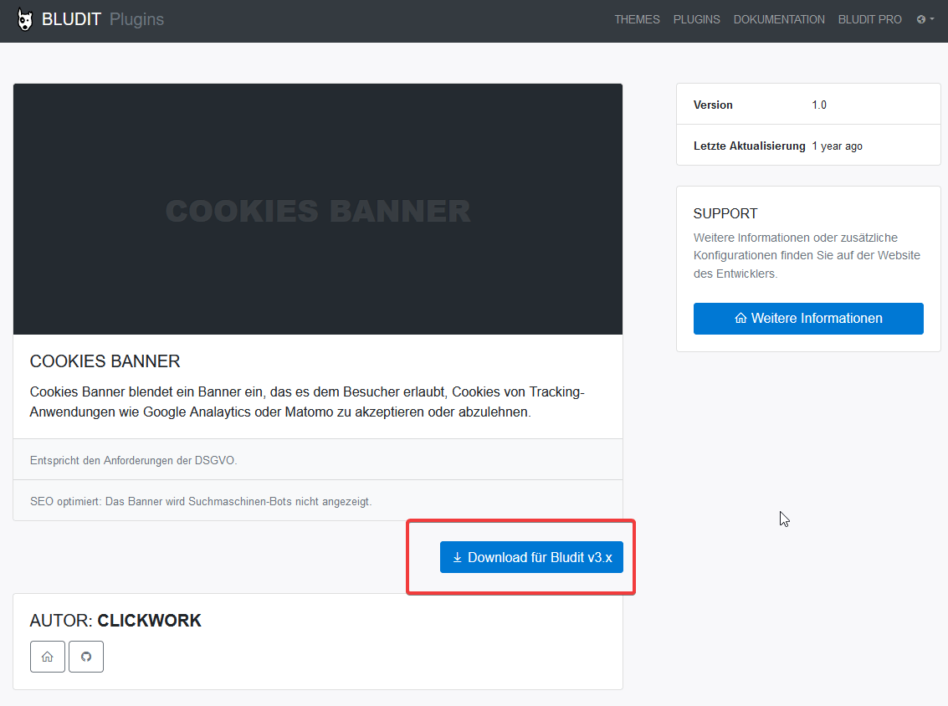948x706 pixels.
Task: Open the PLUGINS navigation item
Action: (x=696, y=19)
